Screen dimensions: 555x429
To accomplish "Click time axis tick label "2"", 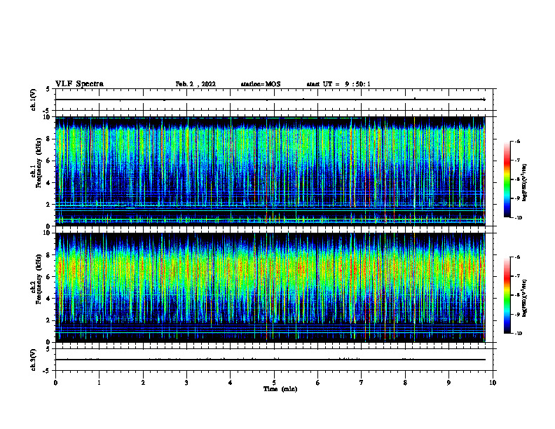I will point(143,383).
